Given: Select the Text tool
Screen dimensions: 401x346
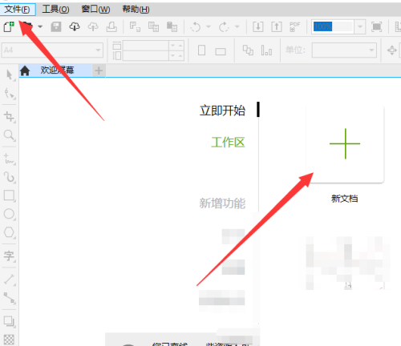Looking at the screenshot, I should [x=10, y=256].
